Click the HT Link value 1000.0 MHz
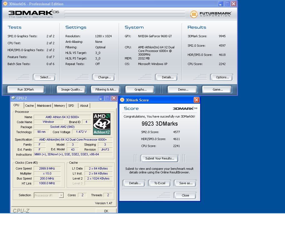This screenshot has height=229, width=285. coord(47,183)
